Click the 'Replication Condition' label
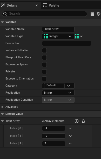This screenshot has height=159, width=101. point(19,100)
